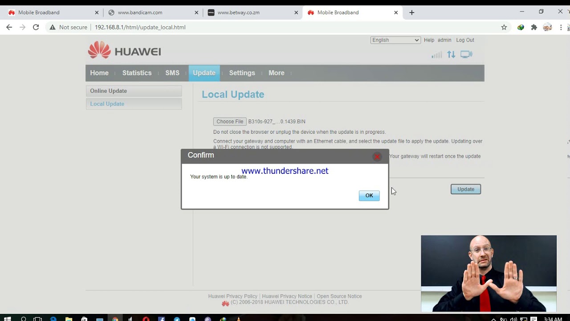Open the English language dropdown
Viewport: 570px width, 321px height.
tap(395, 40)
